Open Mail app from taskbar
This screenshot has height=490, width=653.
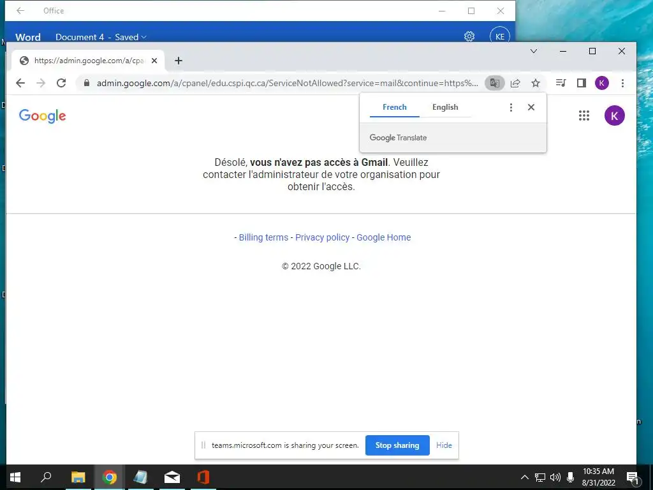pyautogui.click(x=172, y=477)
